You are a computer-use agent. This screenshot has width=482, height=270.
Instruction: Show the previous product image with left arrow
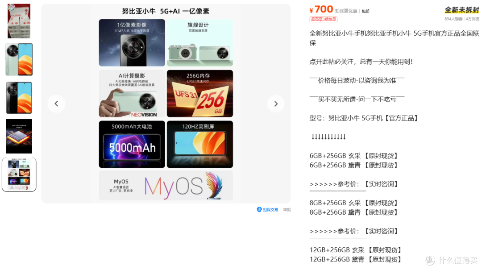coord(56,104)
